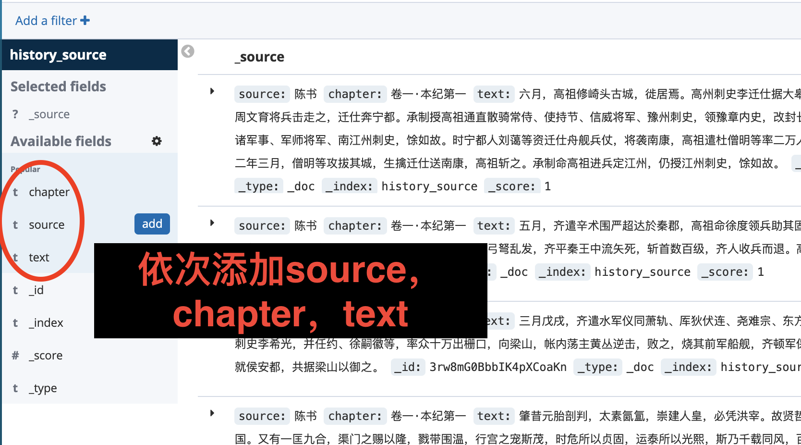Collapse the field sidebar with the arrow icon
Image resolution: width=801 pixels, height=445 pixels.
point(188,51)
